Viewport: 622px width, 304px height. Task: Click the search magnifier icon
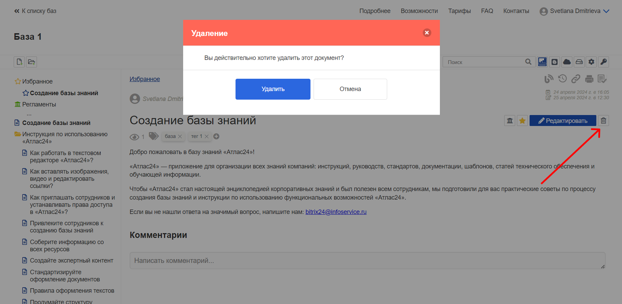(x=529, y=62)
